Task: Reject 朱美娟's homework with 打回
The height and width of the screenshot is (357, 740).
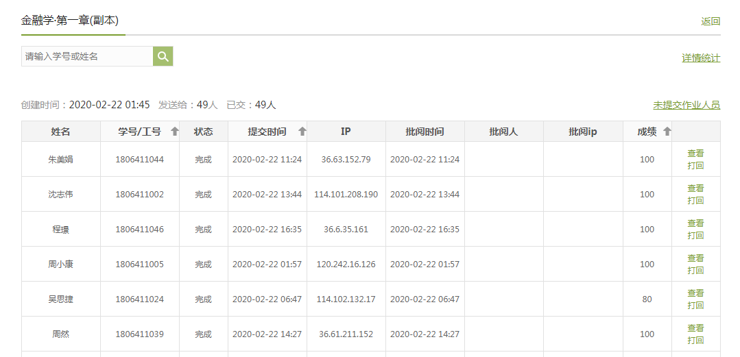Action: [x=695, y=165]
